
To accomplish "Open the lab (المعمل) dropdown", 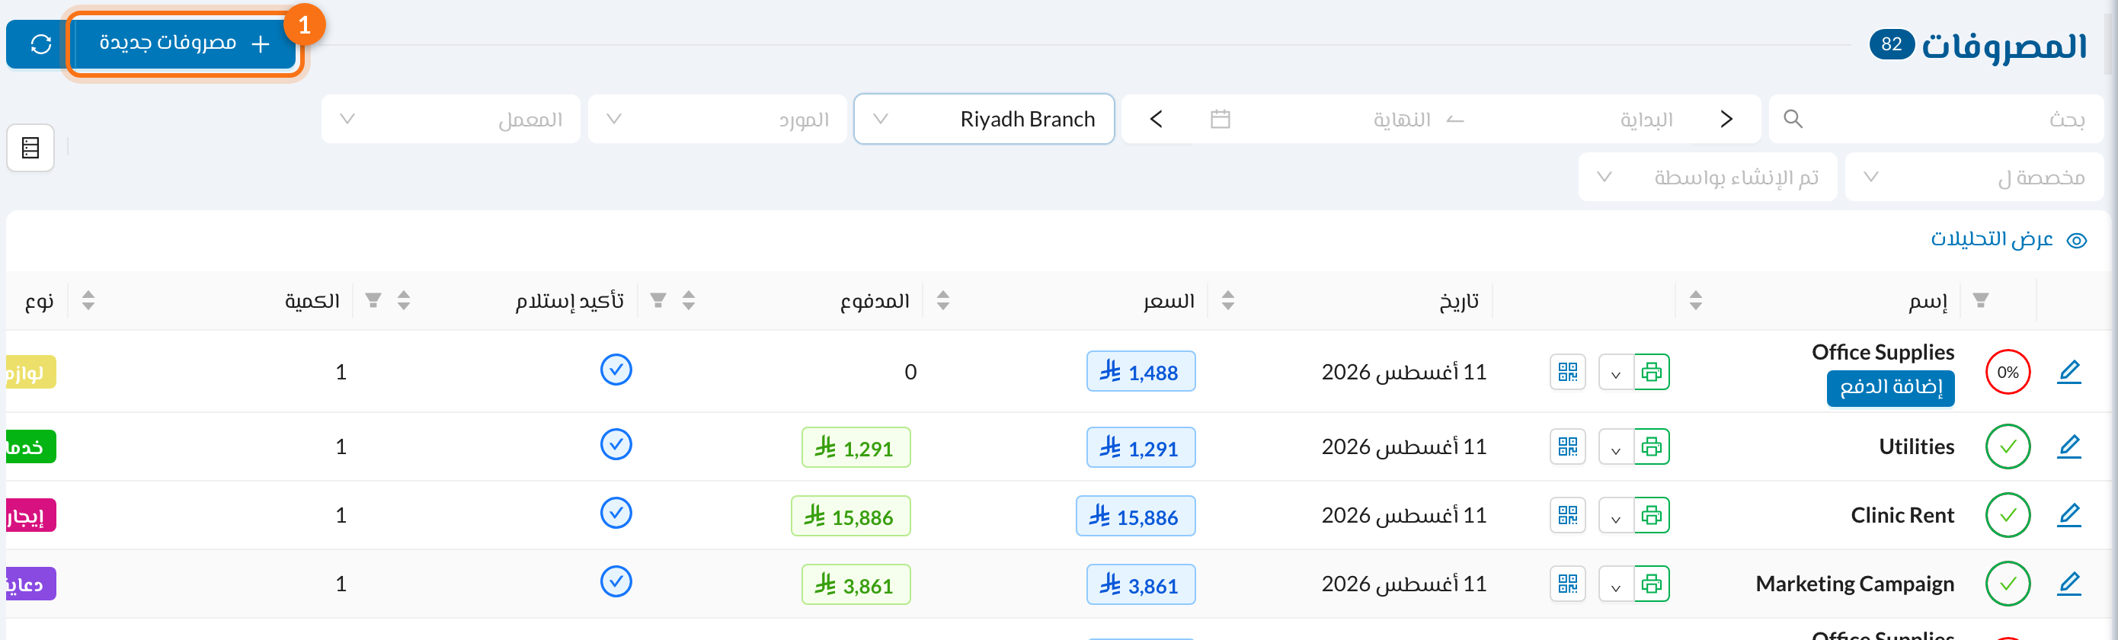I will click(x=450, y=120).
